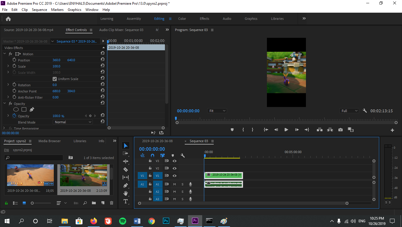Image resolution: width=402 pixels, height=227 pixels.
Task: Switch to the Color workspace tab
Action: 182,19
